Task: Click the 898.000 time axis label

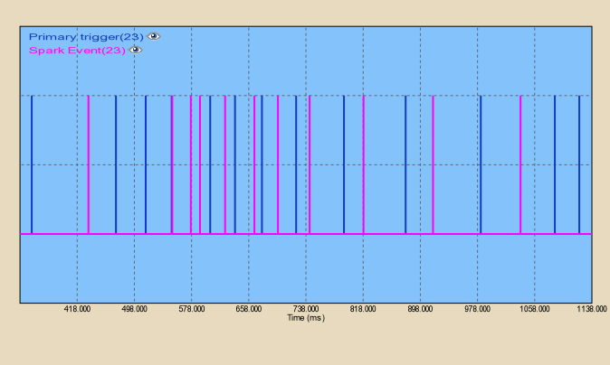Action: 420,309
